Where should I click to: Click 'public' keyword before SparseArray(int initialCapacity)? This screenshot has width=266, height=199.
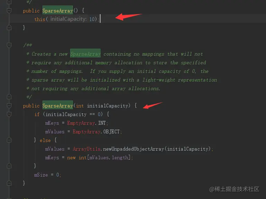click(x=31, y=106)
